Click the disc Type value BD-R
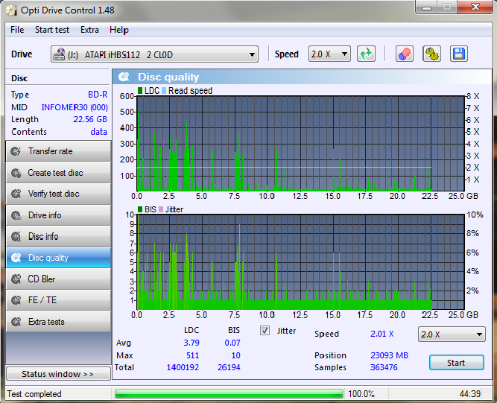Image resolution: width=497 pixels, height=403 pixels. tap(98, 95)
